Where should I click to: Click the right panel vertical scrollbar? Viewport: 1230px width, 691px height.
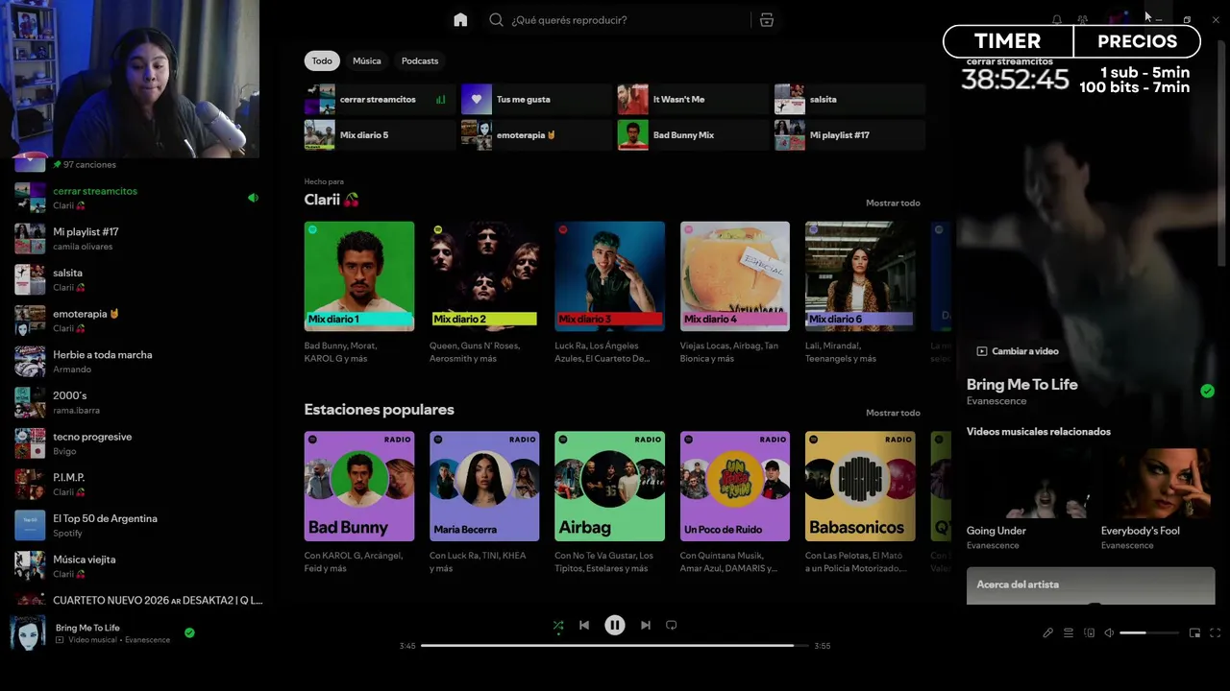tap(1222, 154)
